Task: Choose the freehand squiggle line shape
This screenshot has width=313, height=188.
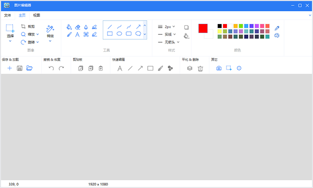Action: (129, 26)
